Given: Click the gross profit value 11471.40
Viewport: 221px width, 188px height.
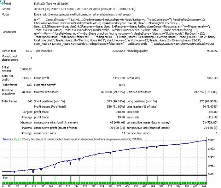Looking at the screenshot, I should pos(119,78).
